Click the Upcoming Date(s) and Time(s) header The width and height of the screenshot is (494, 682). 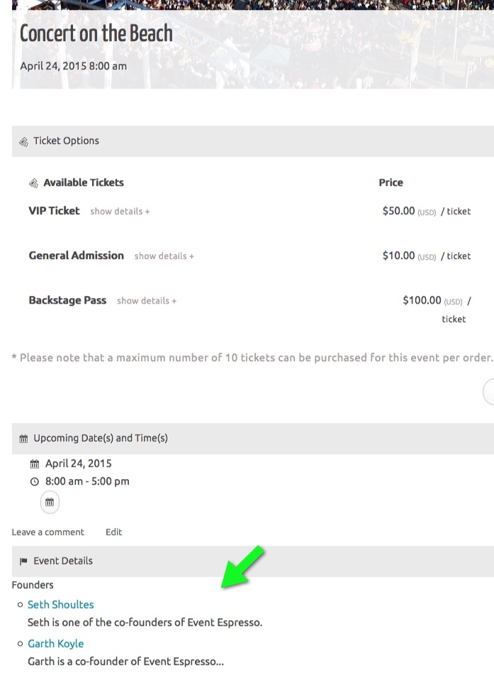point(253,439)
